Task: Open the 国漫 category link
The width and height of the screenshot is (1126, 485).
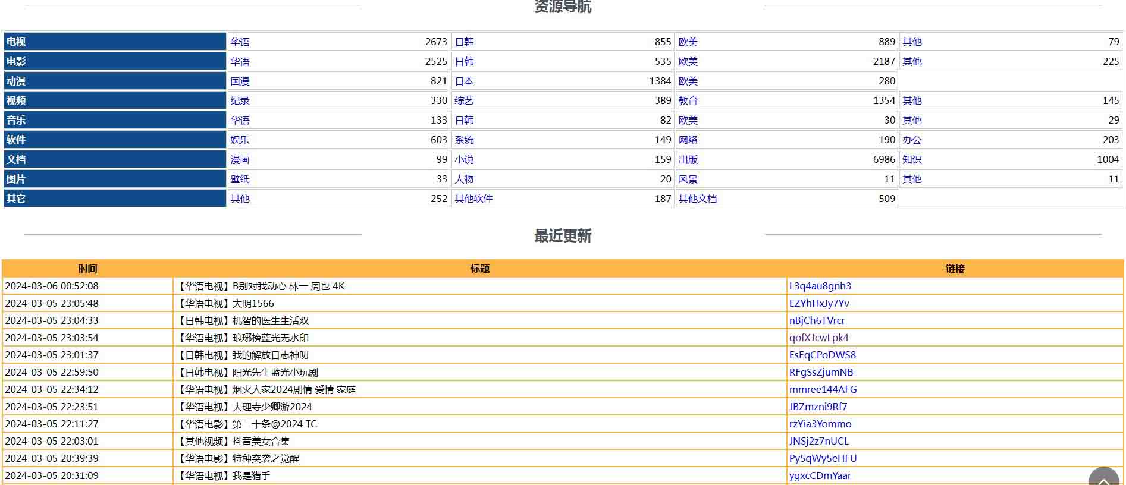Action: [x=240, y=81]
